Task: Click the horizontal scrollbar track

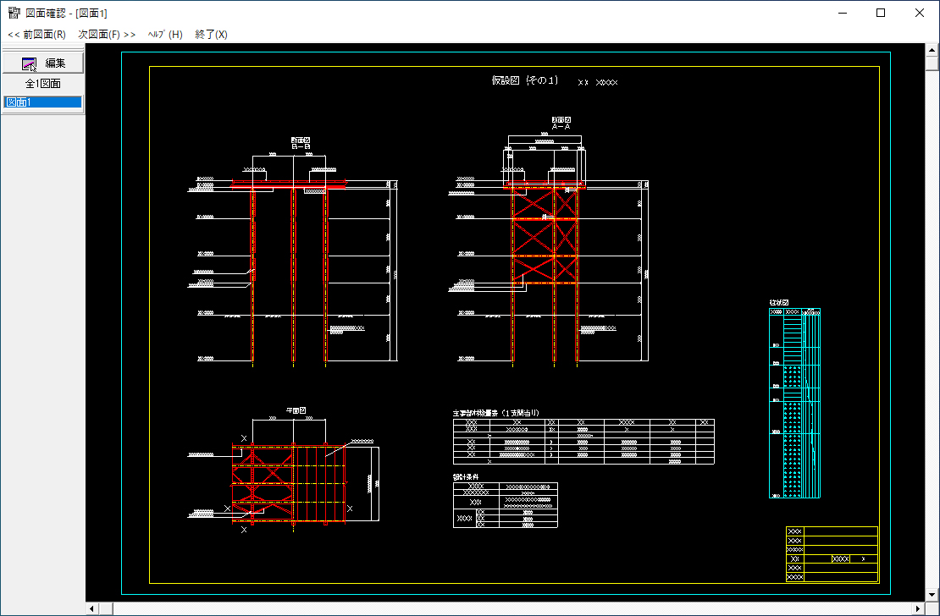Action: (508, 608)
